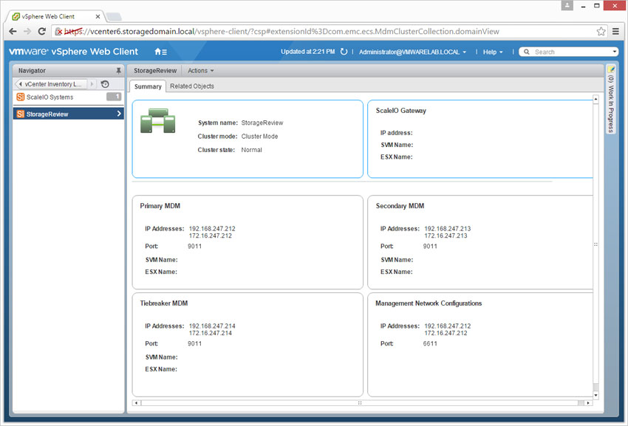The height and width of the screenshot is (426, 628).
Task: Click the system name value StorageReview
Action: [x=262, y=123]
